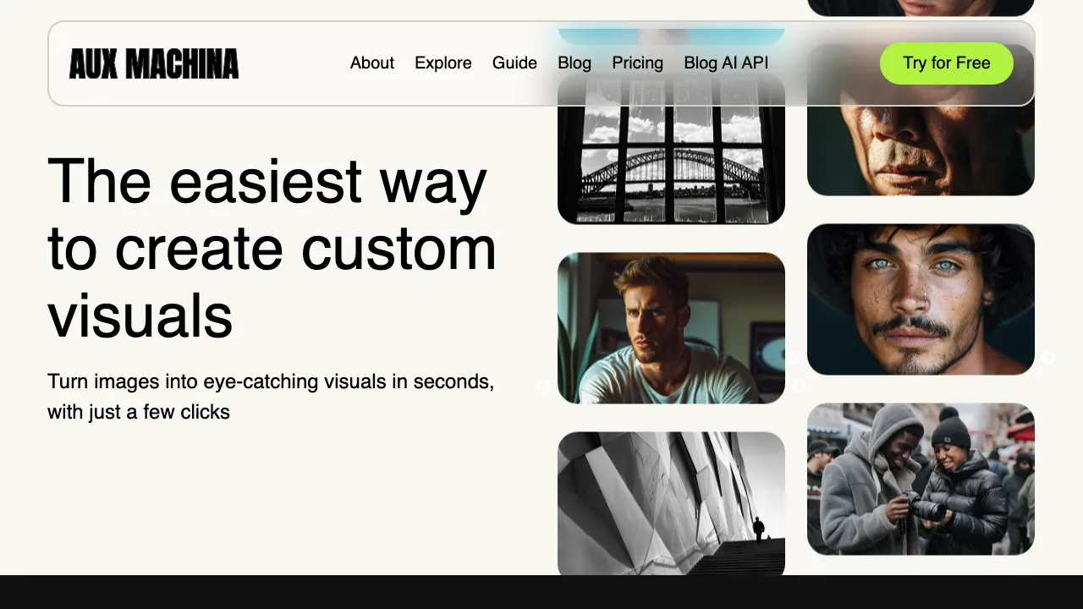The height and width of the screenshot is (609, 1083).
Task: Select Blog in the navigation bar
Action: click(x=574, y=63)
